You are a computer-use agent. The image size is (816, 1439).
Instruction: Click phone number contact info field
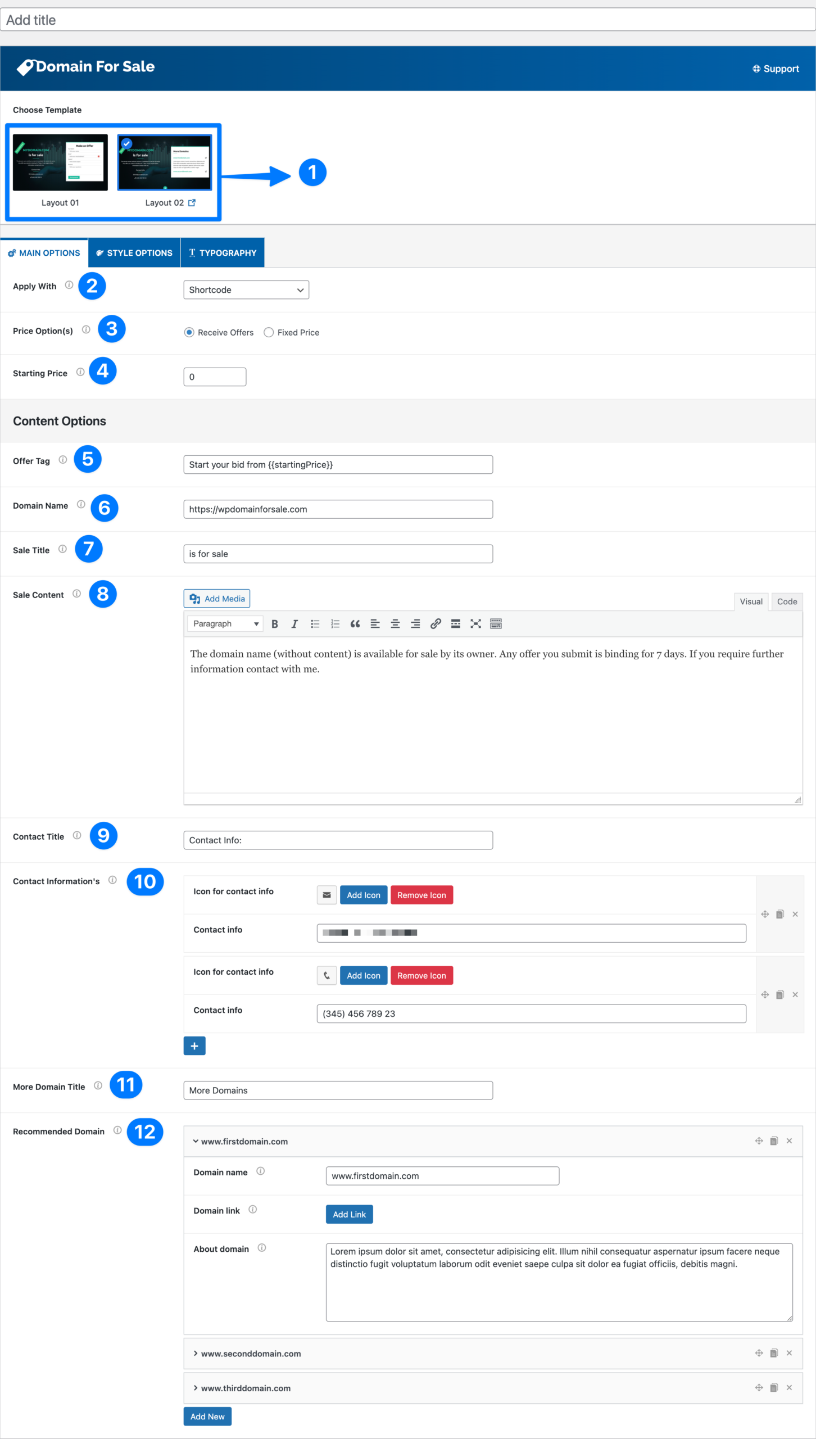[x=531, y=1013]
